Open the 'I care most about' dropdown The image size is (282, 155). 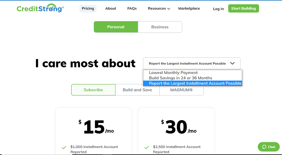(192, 63)
